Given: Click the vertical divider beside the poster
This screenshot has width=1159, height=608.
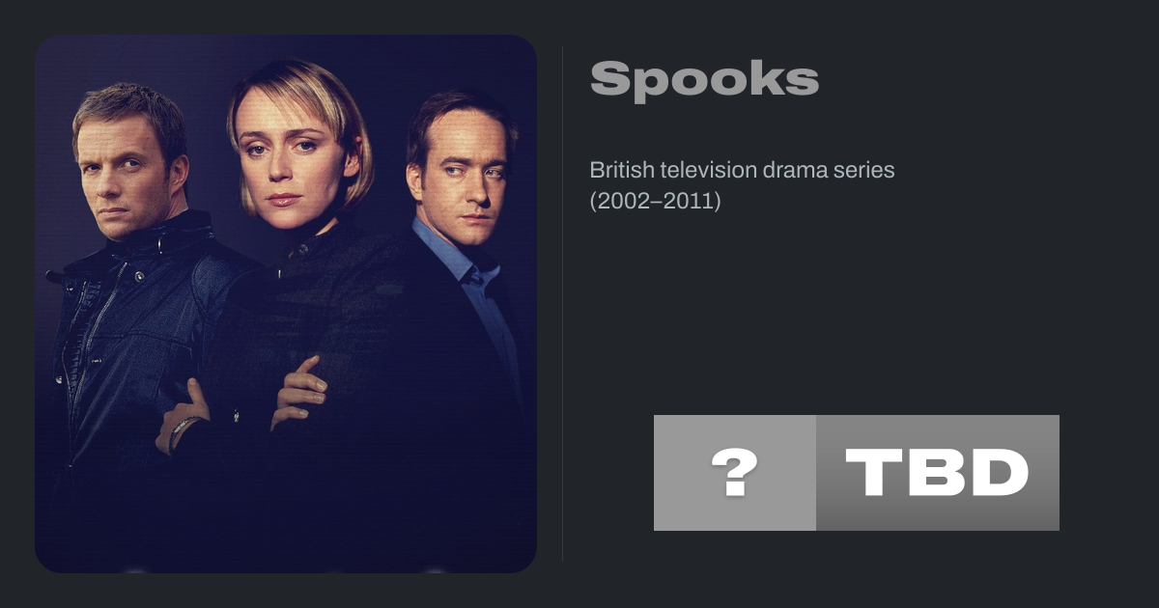Looking at the screenshot, I should (562, 304).
